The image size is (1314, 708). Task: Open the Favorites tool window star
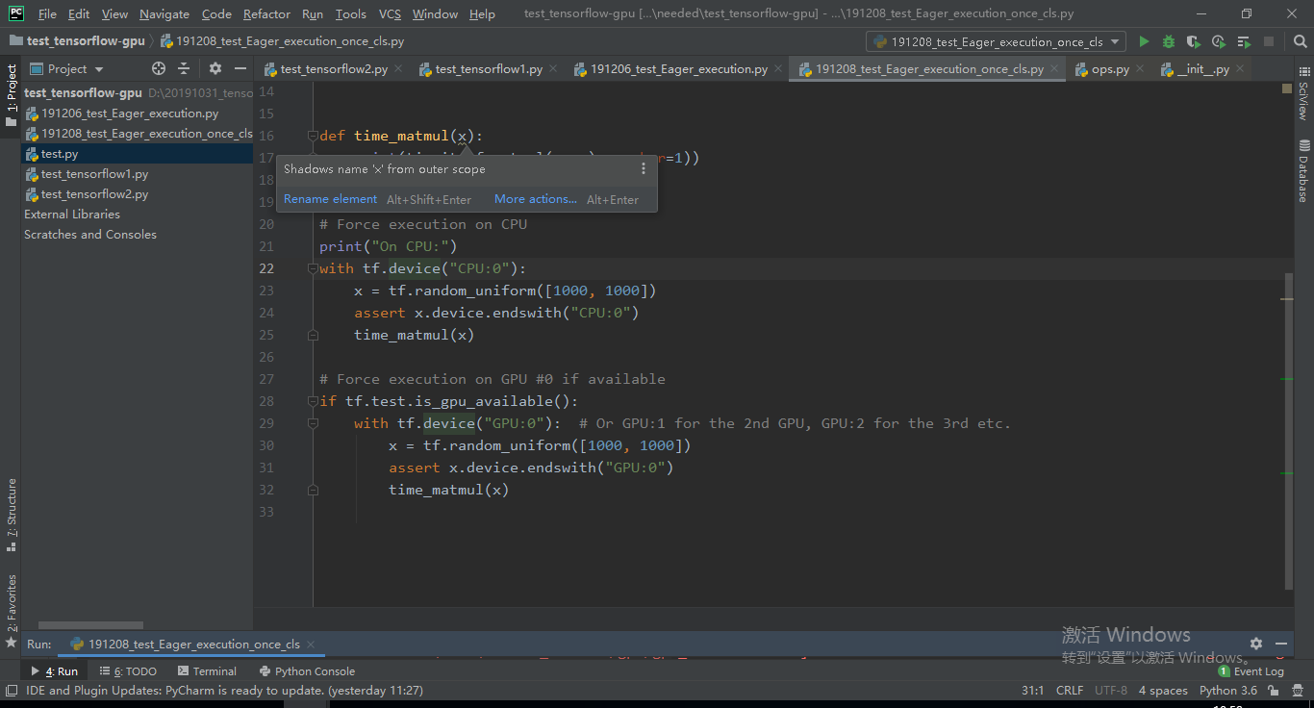(x=12, y=642)
